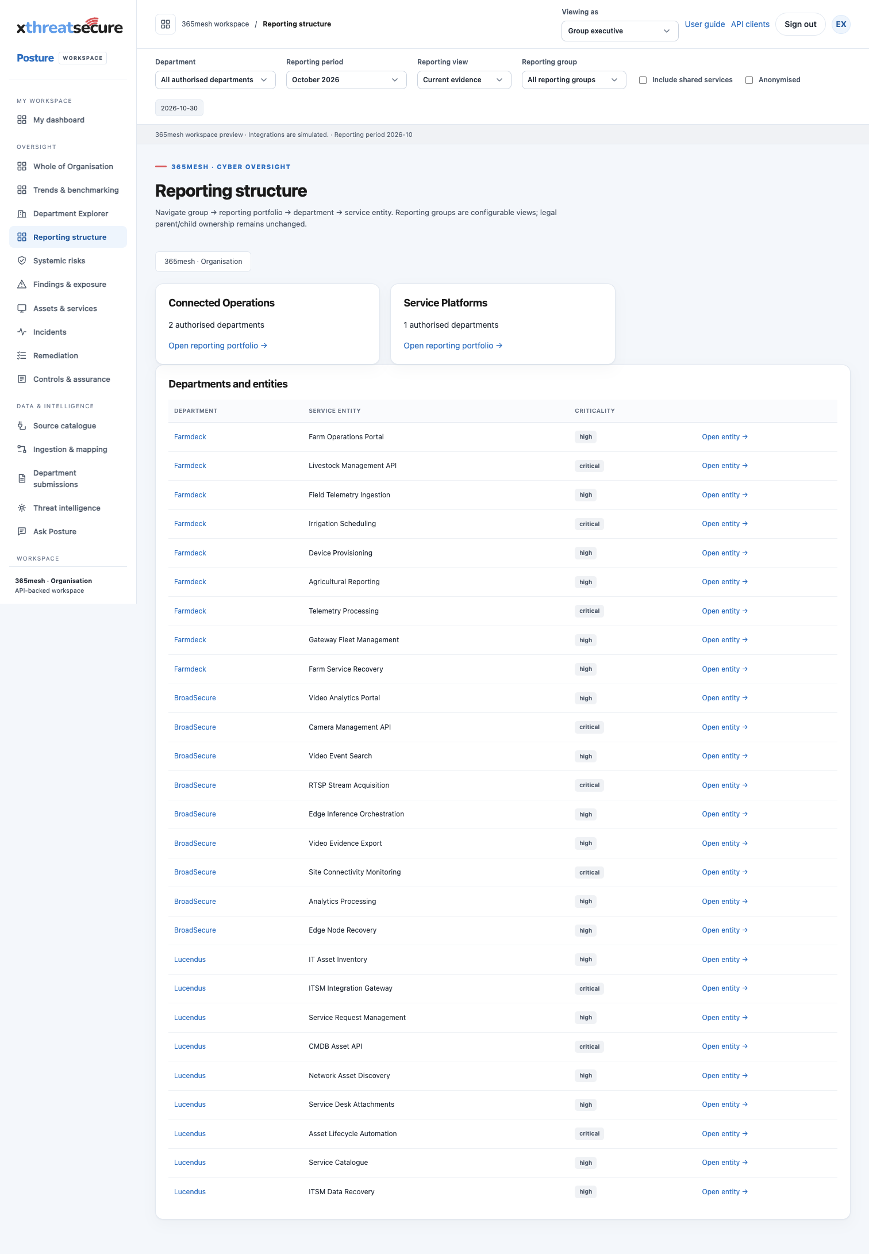
Task: Open Service Platforms reporting portfolio
Action: pyautogui.click(x=453, y=346)
